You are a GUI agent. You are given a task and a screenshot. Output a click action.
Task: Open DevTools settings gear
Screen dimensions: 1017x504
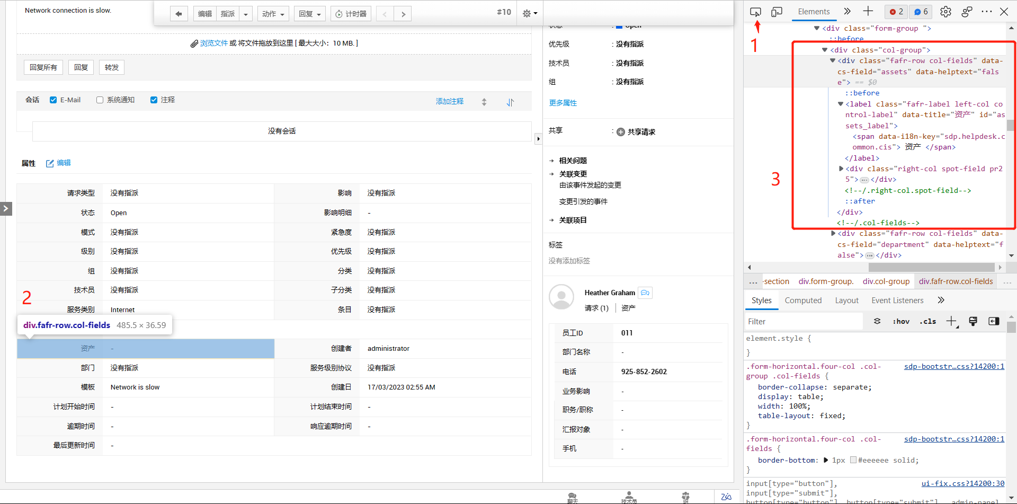(x=945, y=12)
